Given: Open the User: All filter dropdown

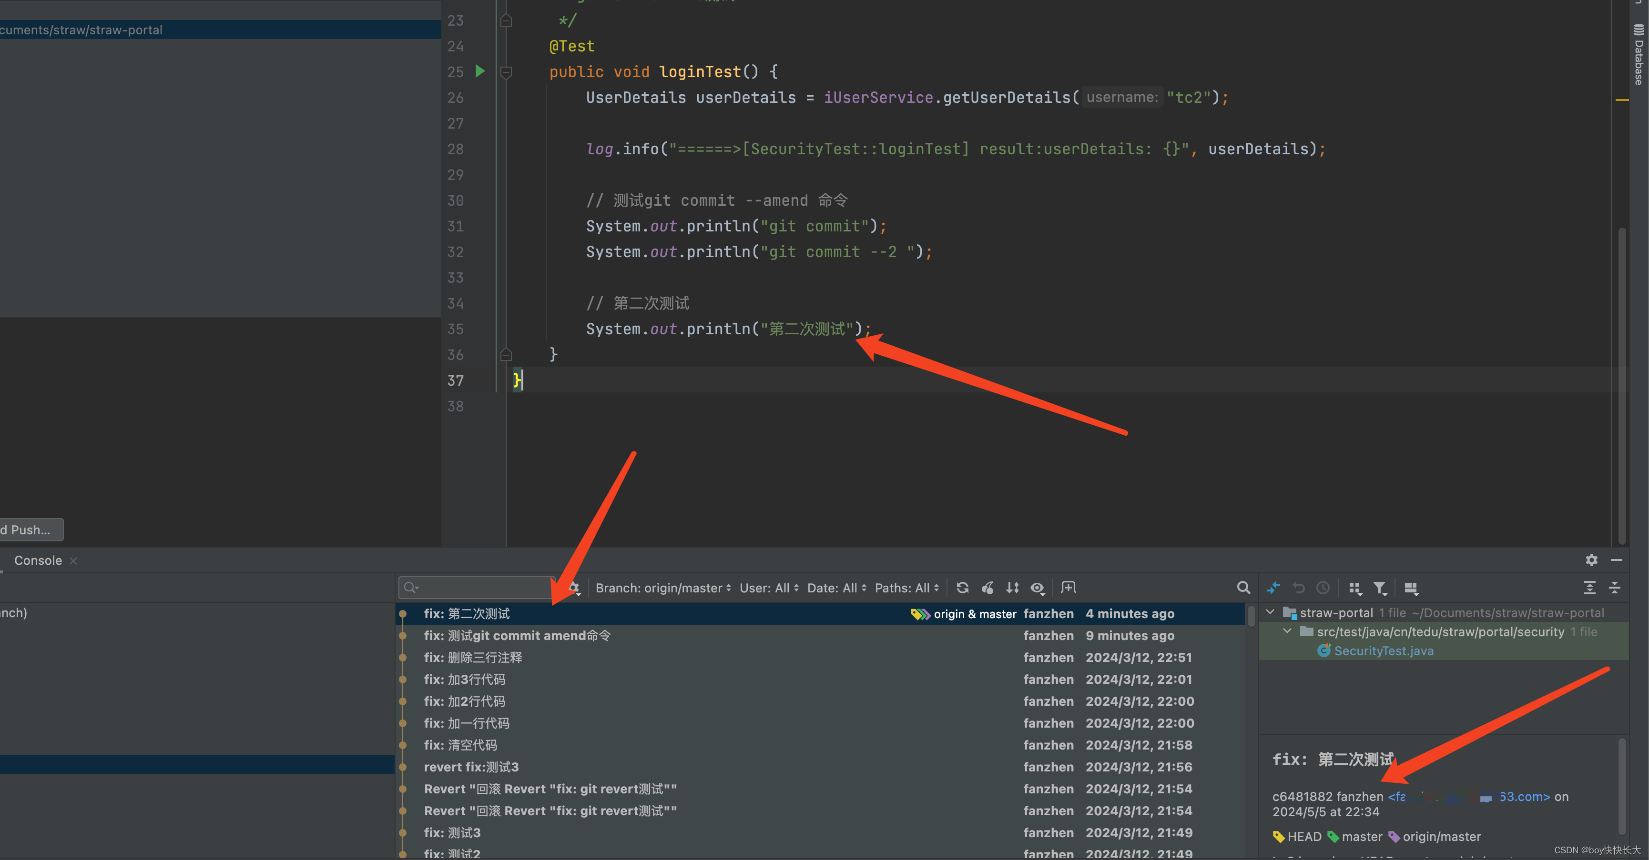Looking at the screenshot, I should click(x=769, y=588).
